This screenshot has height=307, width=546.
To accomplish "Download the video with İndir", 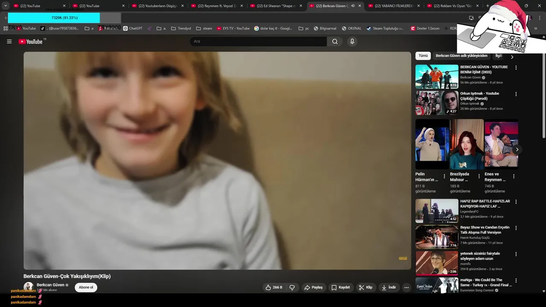I will tap(389, 287).
